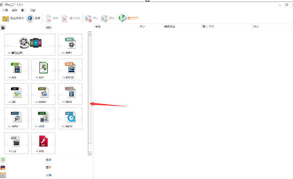Choose the convert to WMV tile
Viewport: 293px width, 179px height.
point(43,94)
